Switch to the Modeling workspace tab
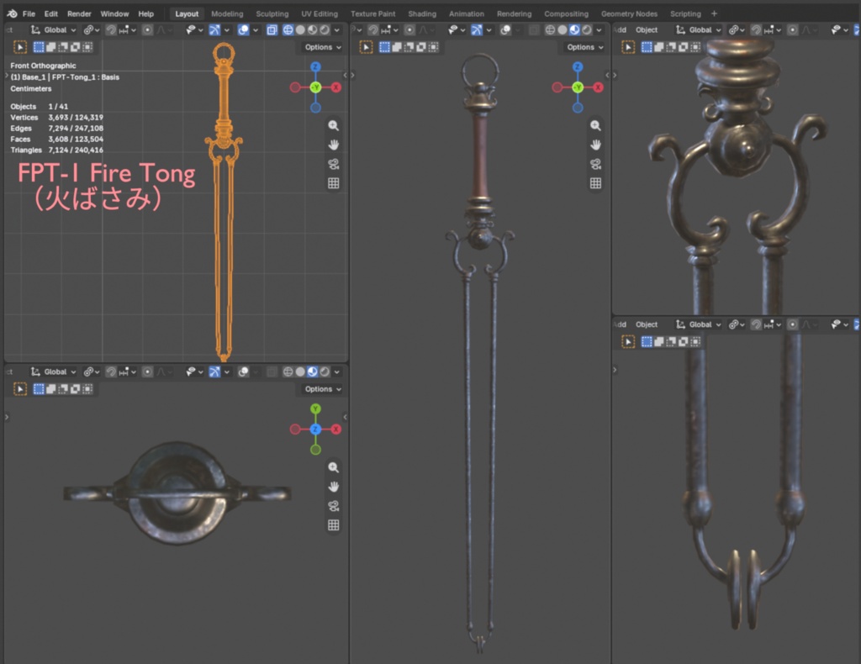Image resolution: width=861 pixels, height=664 pixels. (x=227, y=13)
